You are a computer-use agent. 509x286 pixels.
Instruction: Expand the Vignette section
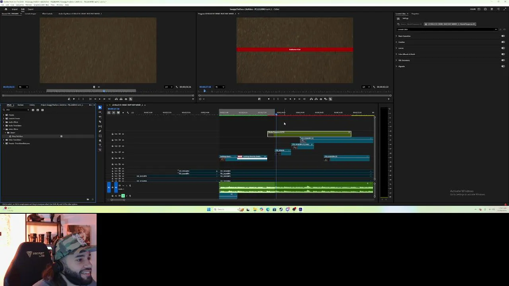[396, 66]
